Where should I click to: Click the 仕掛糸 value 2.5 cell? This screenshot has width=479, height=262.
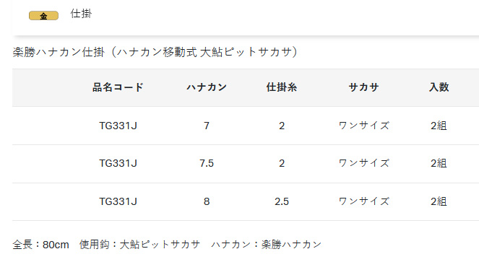point(281,201)
